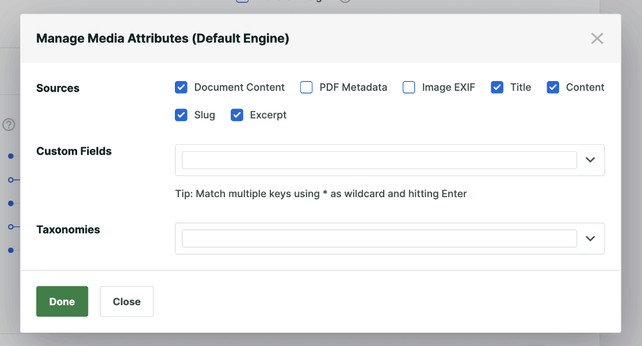The image size is (642, 346).
Task: Select the first hollow circle marker on the left edge
Action: (9, 179)
